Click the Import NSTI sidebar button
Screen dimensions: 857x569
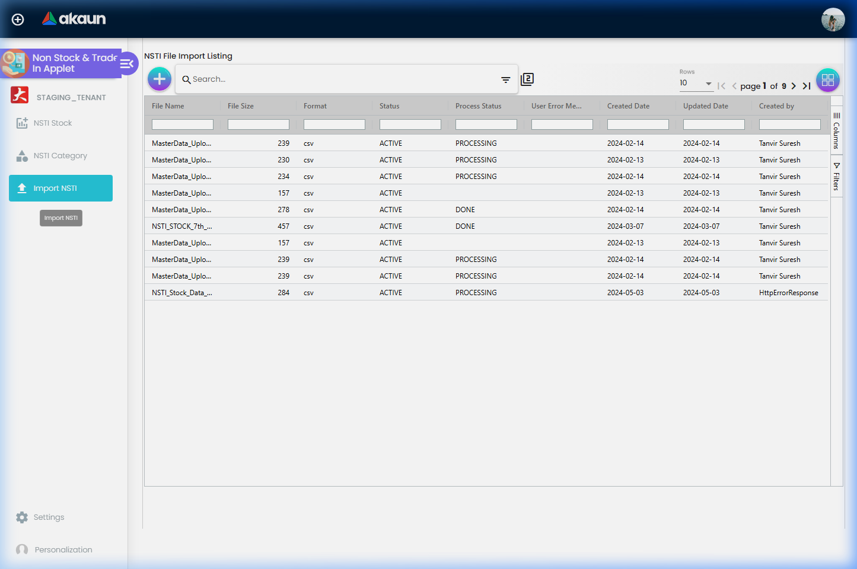pyautogui.click(x=60, y=188)
